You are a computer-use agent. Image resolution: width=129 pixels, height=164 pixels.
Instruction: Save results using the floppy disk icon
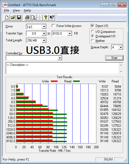tap(19, 17)
